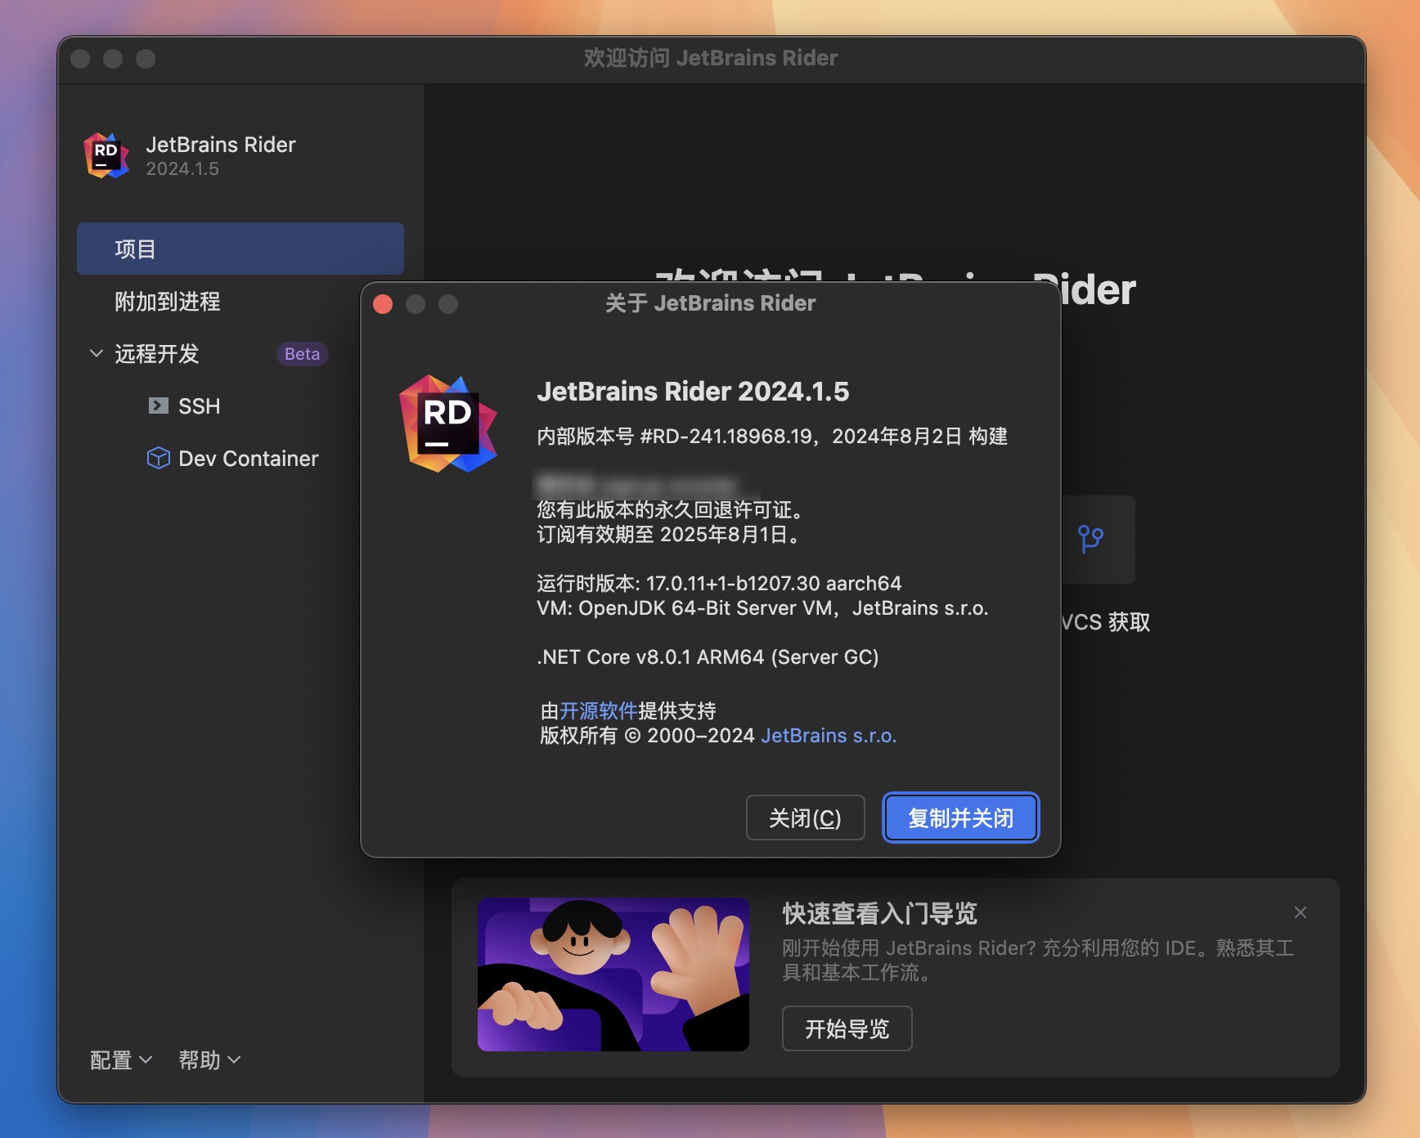Click the onboarding tour illustration thumbnail
Screen dimensions: 1420x1138
613,974
